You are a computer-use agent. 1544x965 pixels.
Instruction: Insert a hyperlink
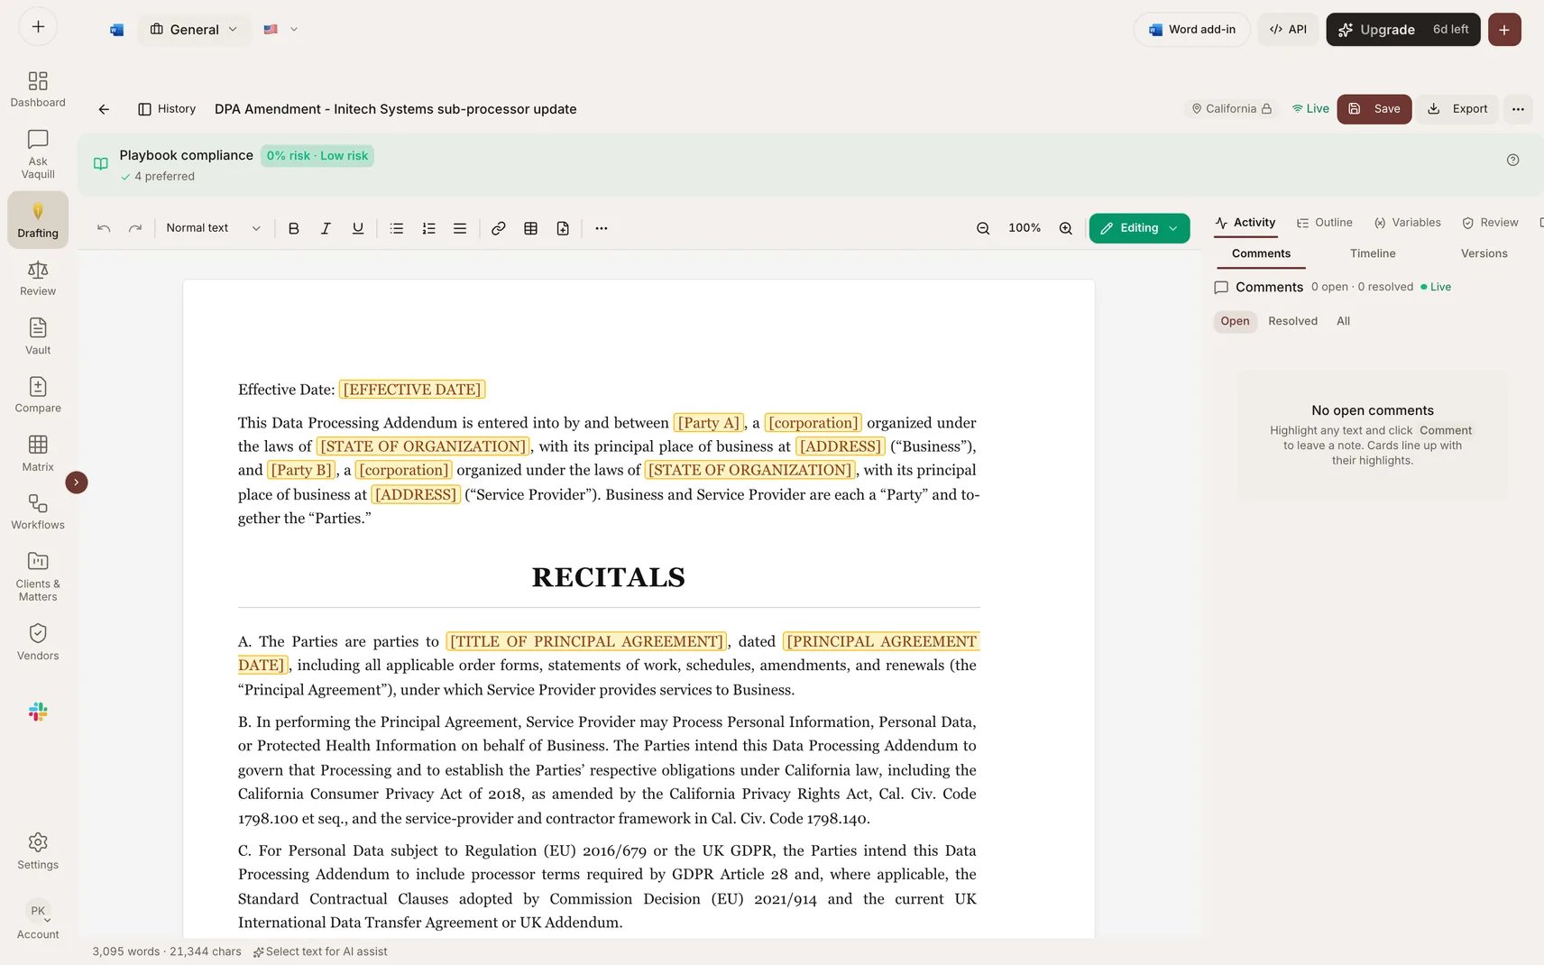point(499,228)
